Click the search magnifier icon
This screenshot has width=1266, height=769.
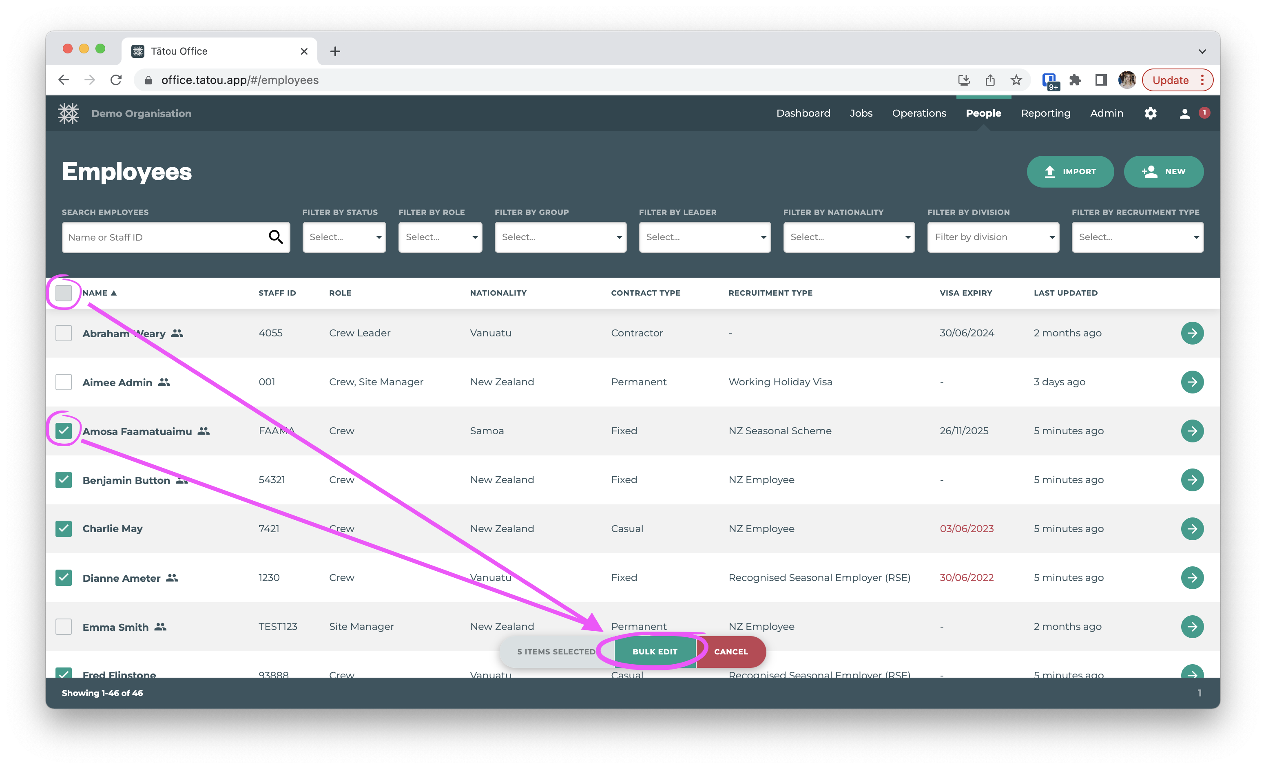276,237
